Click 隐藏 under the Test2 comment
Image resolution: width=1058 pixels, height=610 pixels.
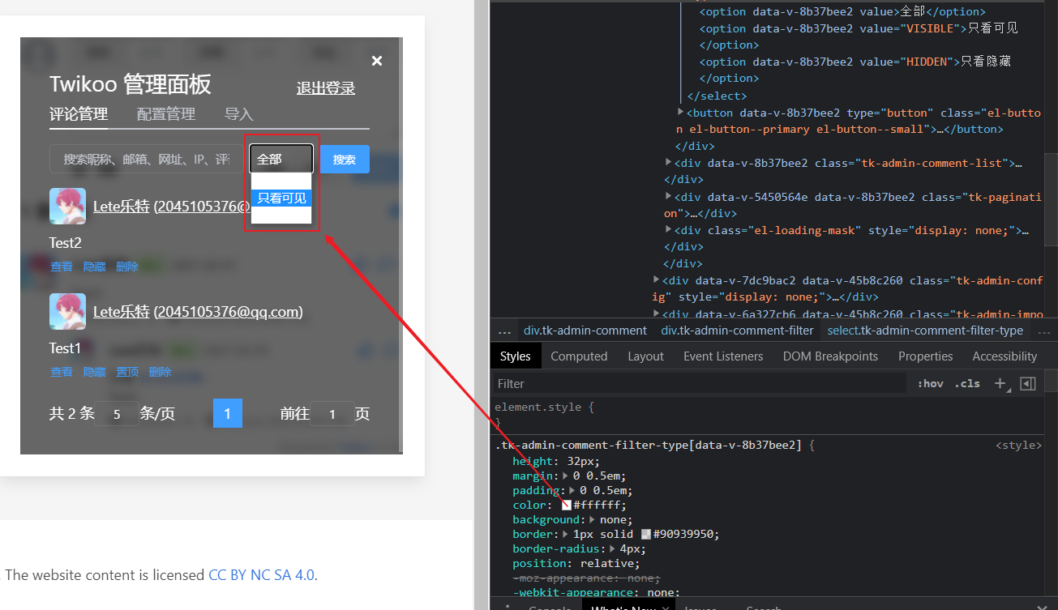(95, 266)
